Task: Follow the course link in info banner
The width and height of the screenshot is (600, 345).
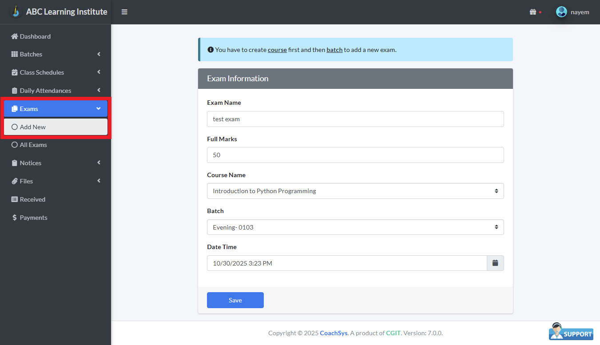Action: tap(277, 50)
